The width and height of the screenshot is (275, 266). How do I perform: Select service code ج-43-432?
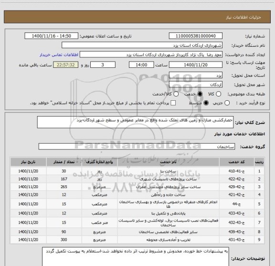tap(236, 223)
